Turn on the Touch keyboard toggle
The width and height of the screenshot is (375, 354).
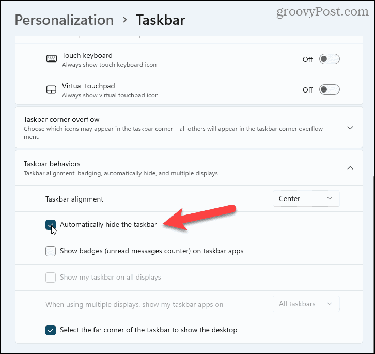(329, 59)
